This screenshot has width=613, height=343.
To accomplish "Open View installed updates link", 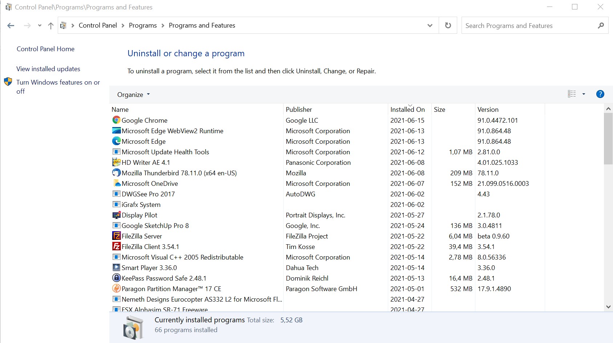I will [x=48, y=69].
